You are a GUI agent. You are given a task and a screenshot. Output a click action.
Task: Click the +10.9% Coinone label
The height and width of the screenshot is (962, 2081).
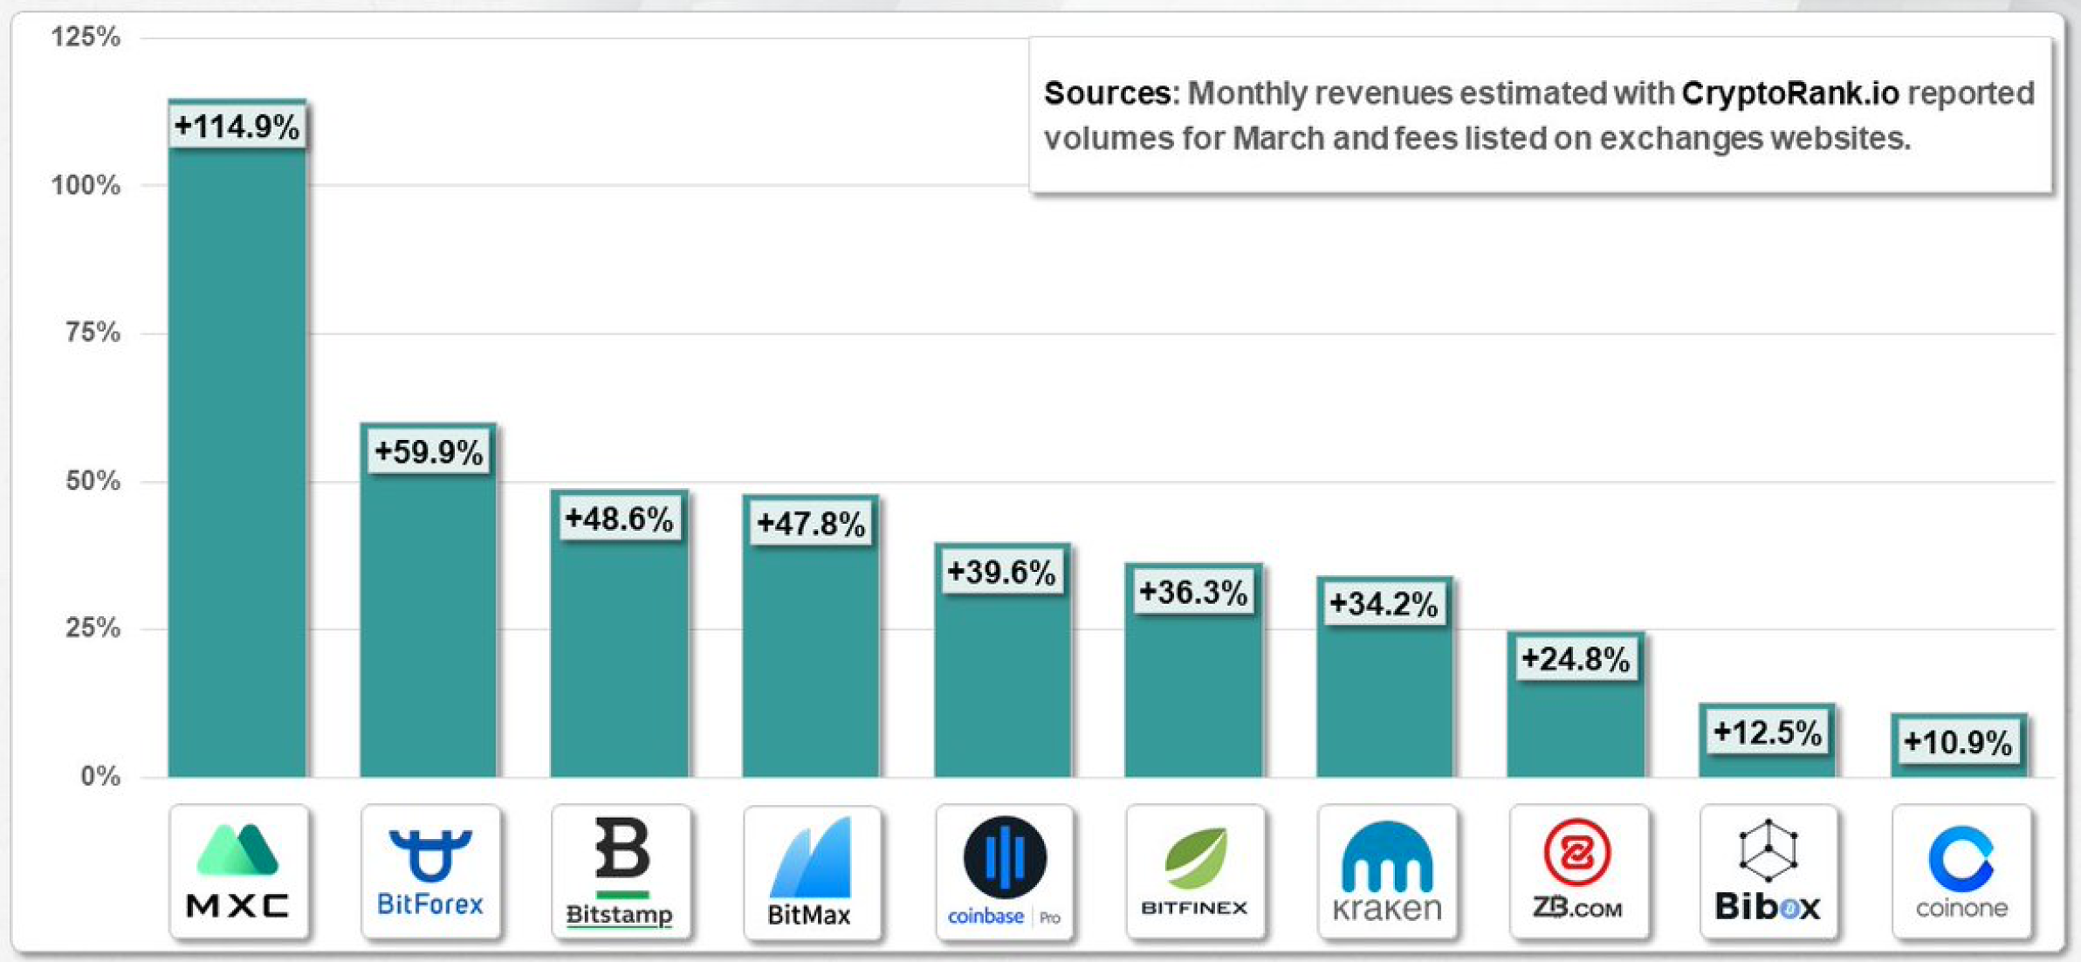click(1958, 743)
